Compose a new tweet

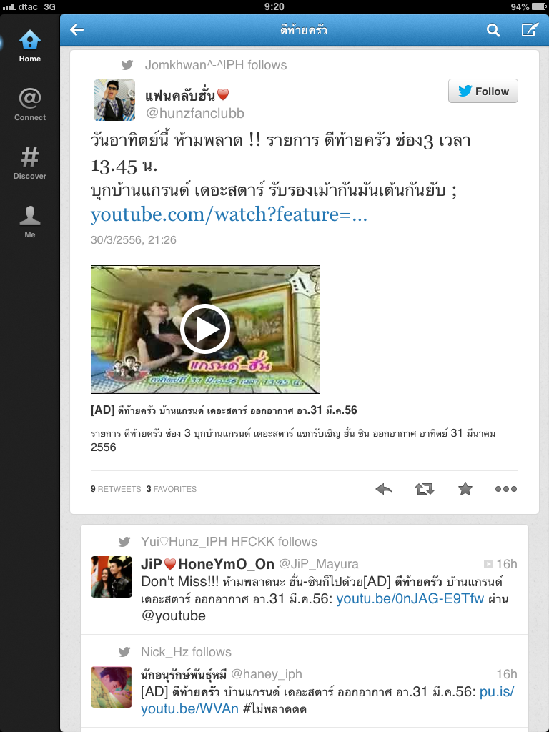point(530,30)
